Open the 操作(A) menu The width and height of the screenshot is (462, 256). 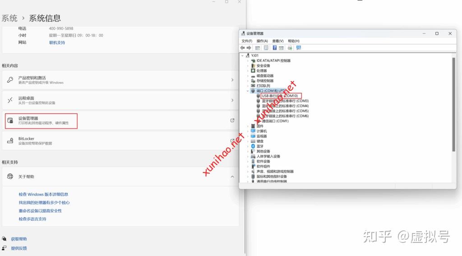[262, 41]
